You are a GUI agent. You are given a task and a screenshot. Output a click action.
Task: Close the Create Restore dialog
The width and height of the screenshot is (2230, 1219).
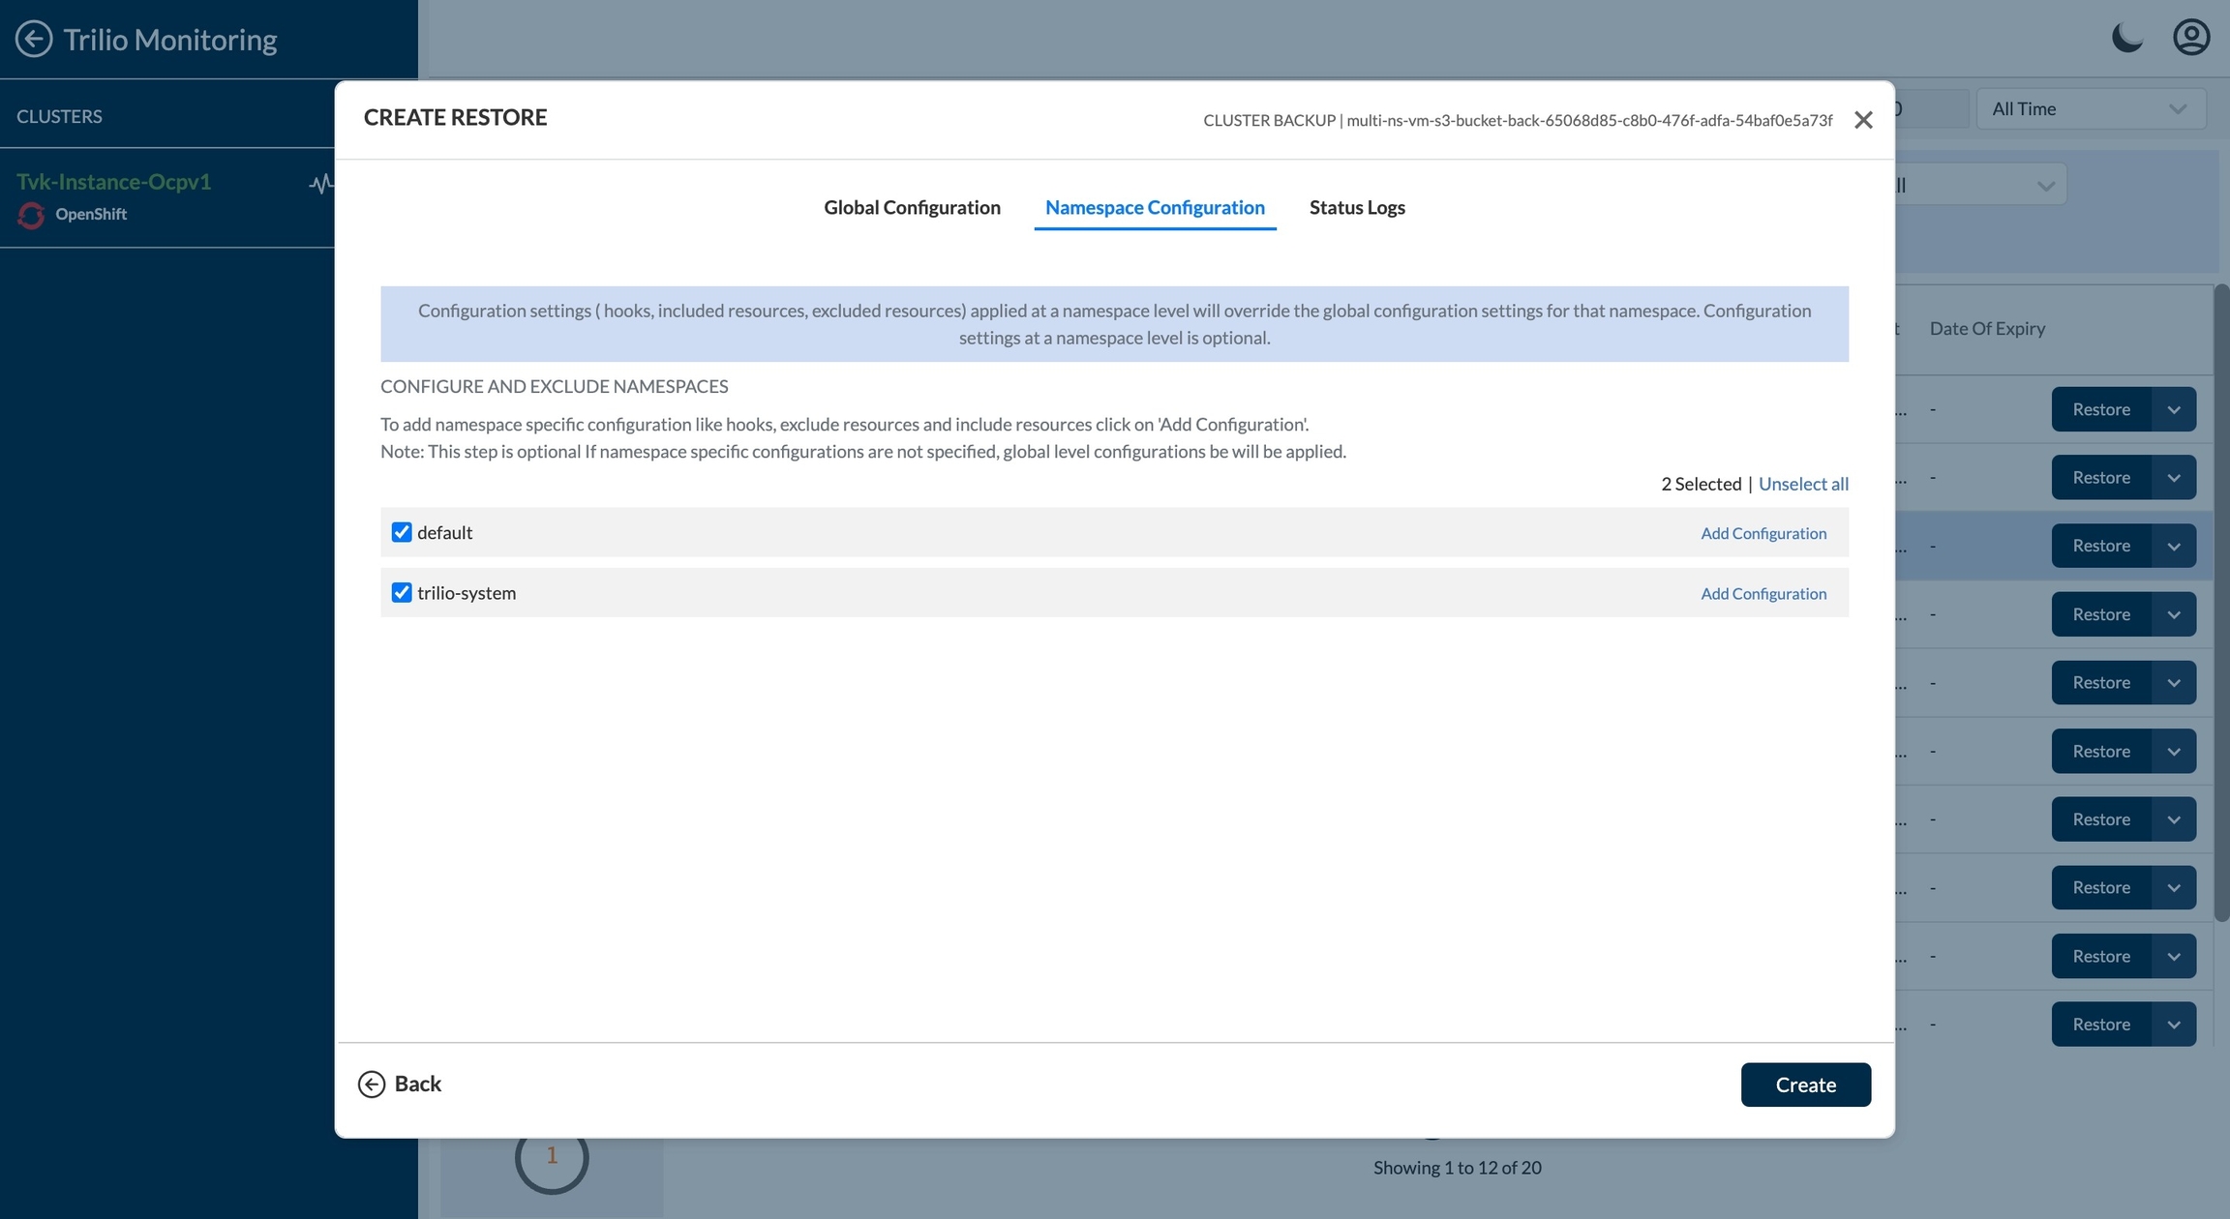point(1862,120)
